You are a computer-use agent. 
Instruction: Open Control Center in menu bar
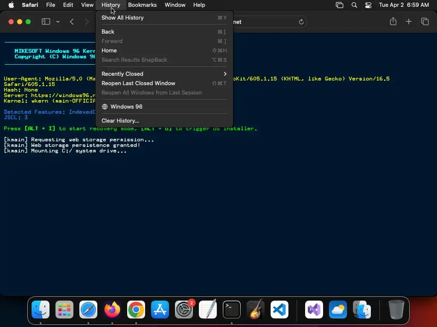[368, 5]
